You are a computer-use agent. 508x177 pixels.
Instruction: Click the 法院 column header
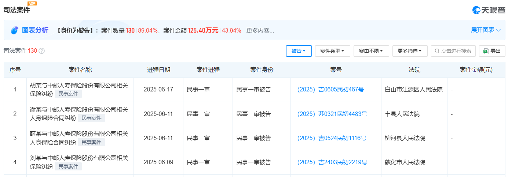click(x=414, y=70)
